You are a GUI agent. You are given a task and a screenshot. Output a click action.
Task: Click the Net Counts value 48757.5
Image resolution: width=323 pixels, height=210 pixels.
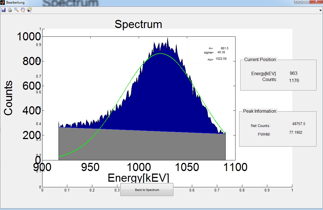tap(299, 124)
